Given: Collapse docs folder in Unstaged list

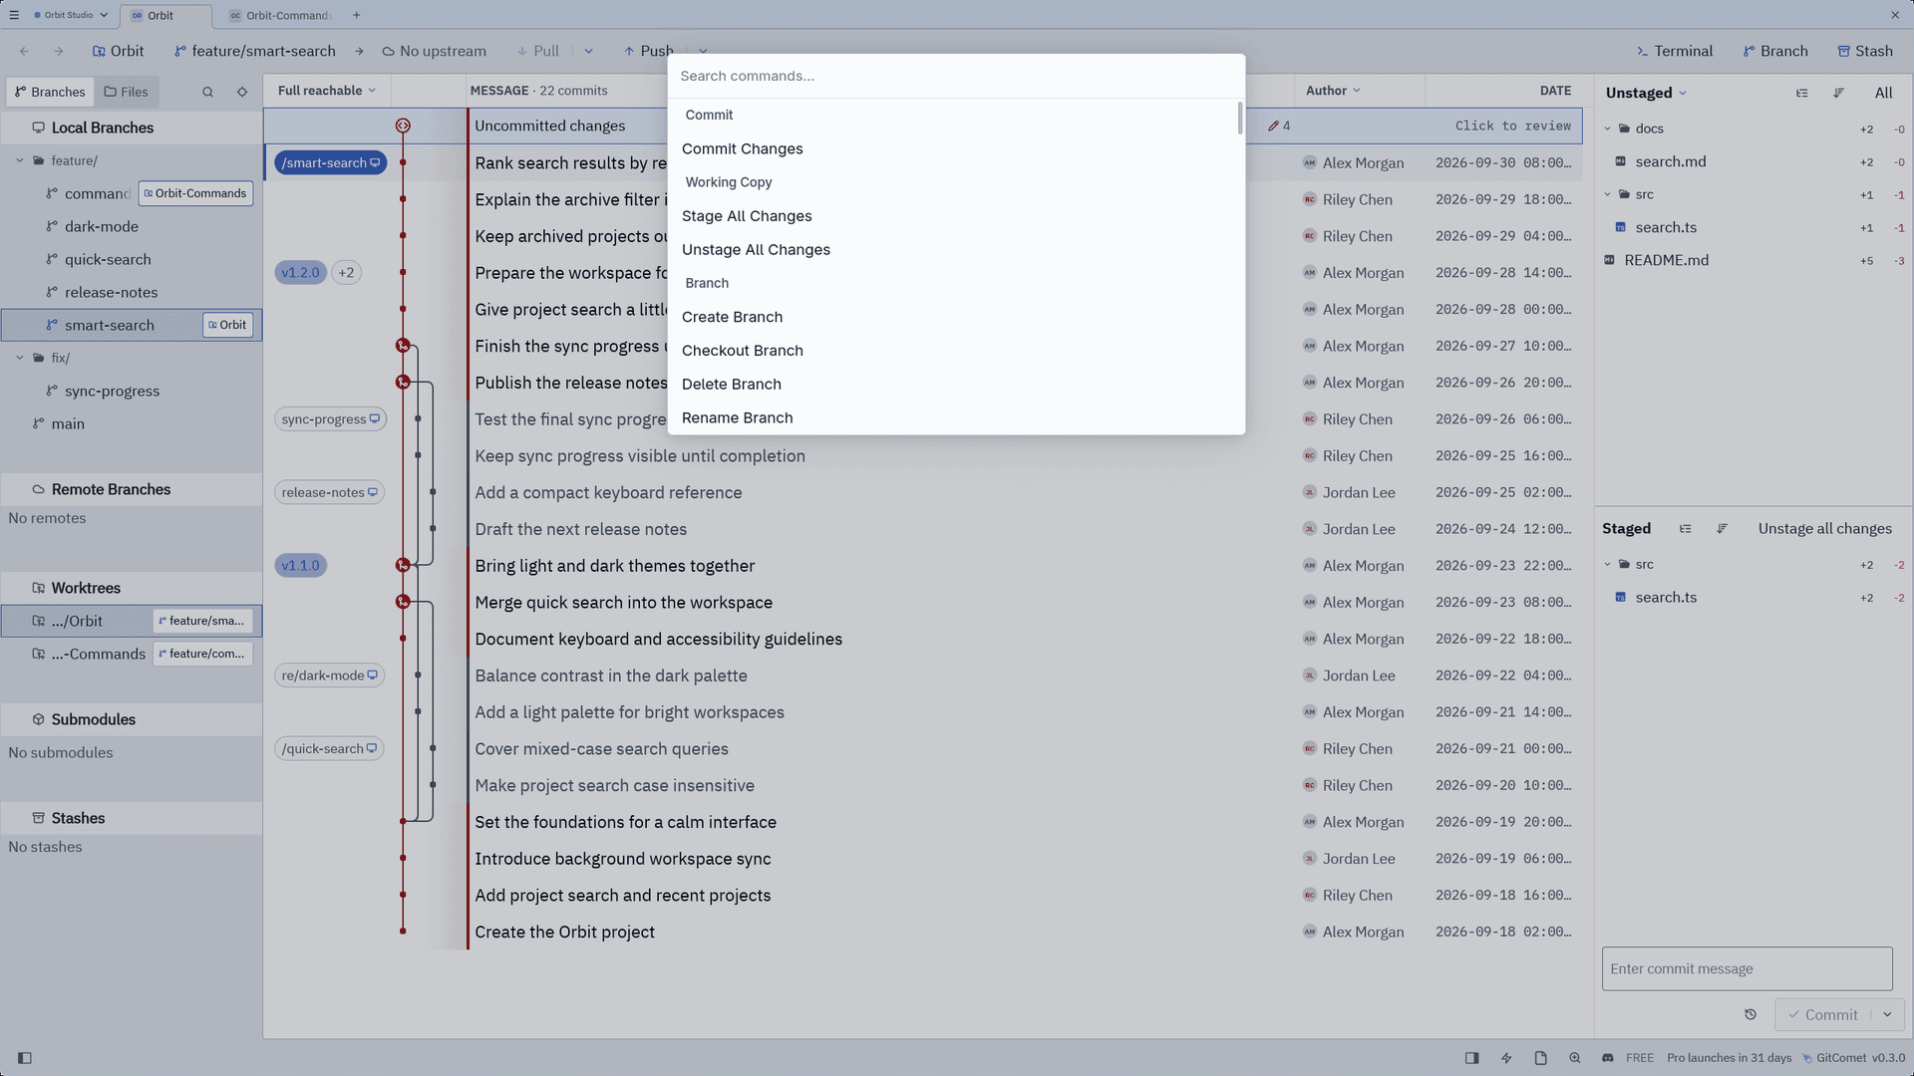Looking at the screenshot, I should [1608, 129].
